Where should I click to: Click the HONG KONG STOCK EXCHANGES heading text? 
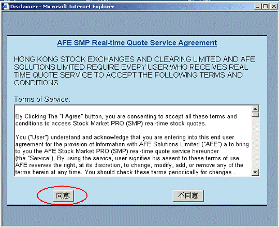135,71
